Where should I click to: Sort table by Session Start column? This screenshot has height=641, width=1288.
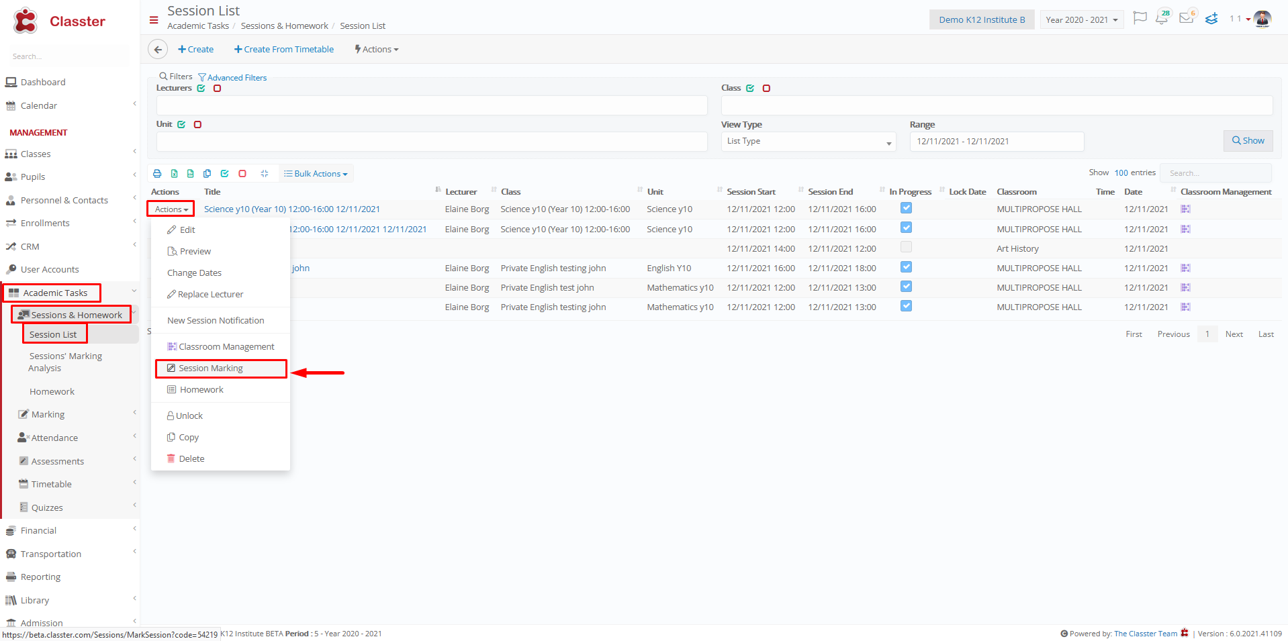coord(751,192)
